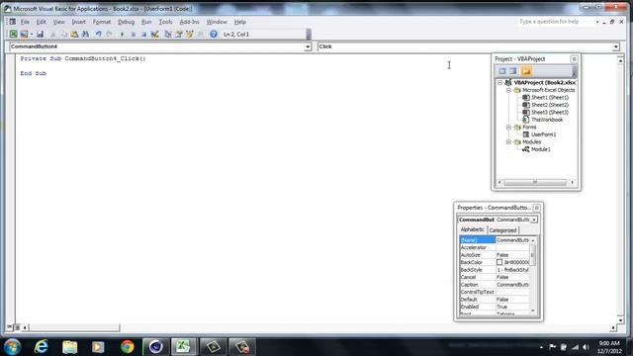This screenshot has width=633, height=356.
Task: Select Sheet1 (Sheet1) in project tree
Action: (550, 97)
